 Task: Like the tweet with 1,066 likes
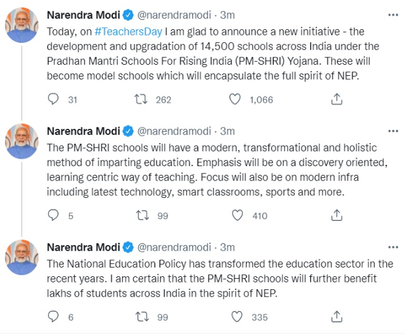click(x=236, y=100)
